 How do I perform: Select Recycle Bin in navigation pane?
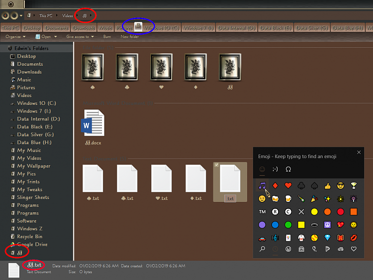pyautogui.click(x=29, y=237)
